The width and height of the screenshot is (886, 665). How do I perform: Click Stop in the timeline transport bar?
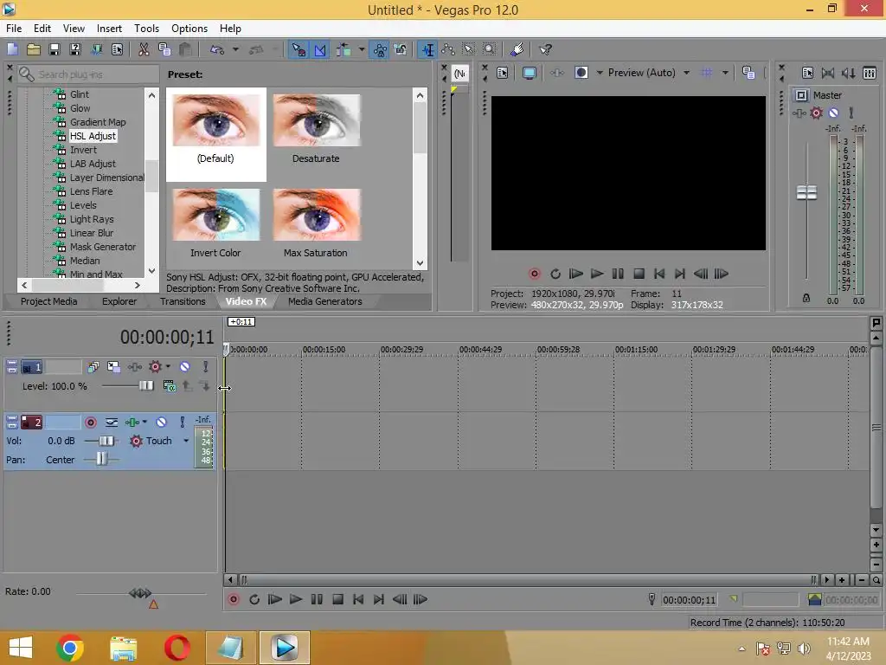coord(338,599)
